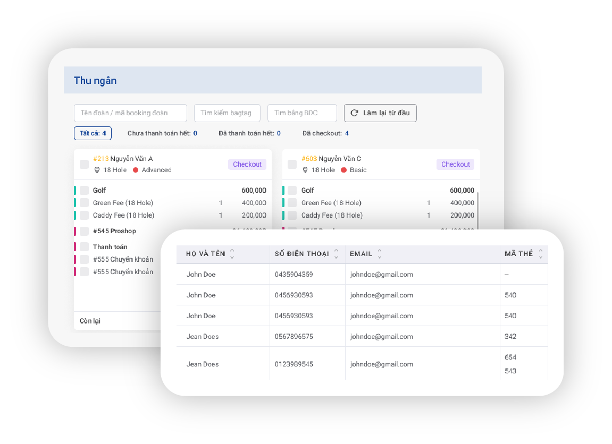Click the red Advanced status dot
Viewport: 612px width, 444px height.
pos(136,170)
